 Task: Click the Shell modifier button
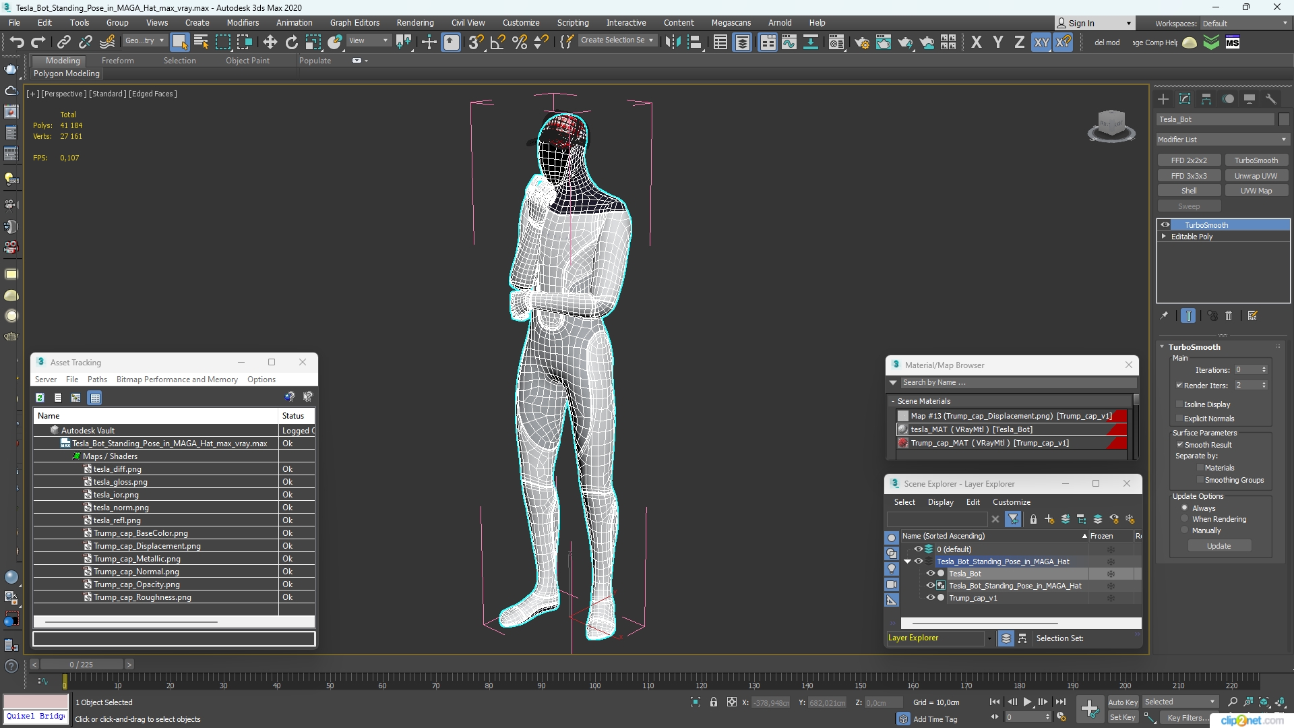pyautogui.click(x=1189, y=191)
